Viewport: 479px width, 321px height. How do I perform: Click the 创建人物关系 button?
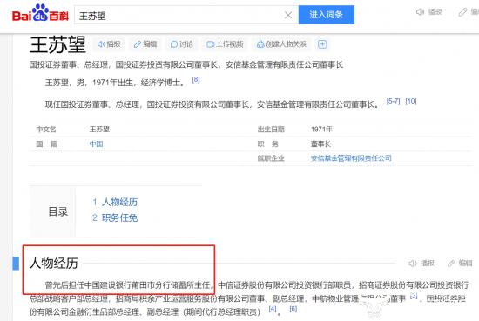281,44
